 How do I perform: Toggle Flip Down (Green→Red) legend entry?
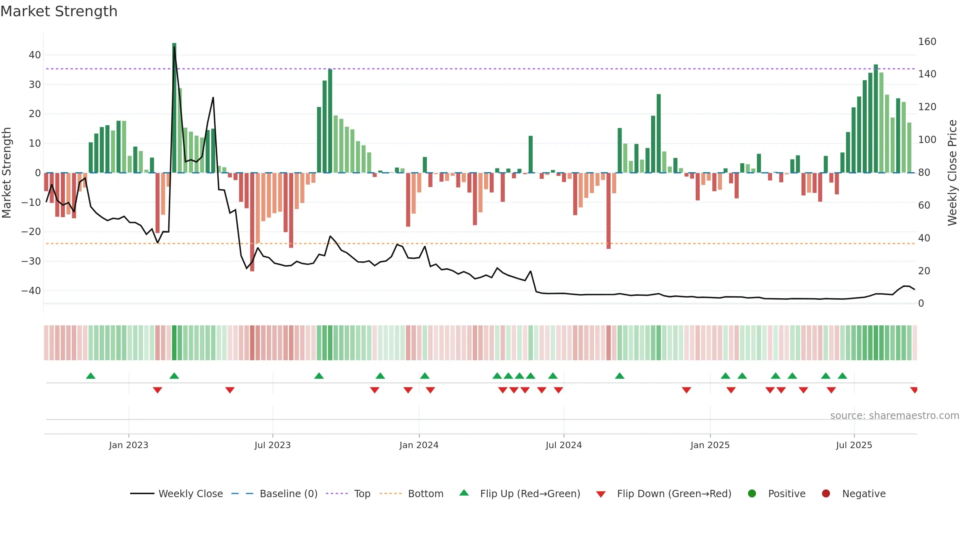pyautogui.click(x=664, y=494)
